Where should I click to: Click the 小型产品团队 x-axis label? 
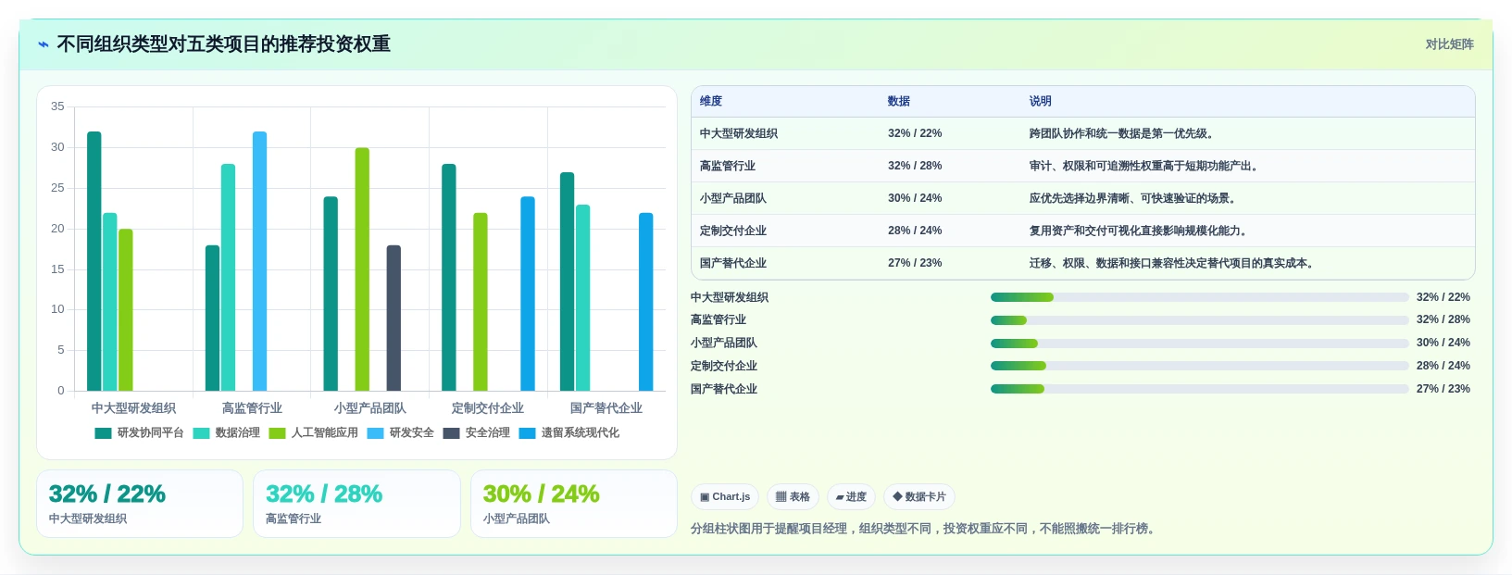click(369, 408)
